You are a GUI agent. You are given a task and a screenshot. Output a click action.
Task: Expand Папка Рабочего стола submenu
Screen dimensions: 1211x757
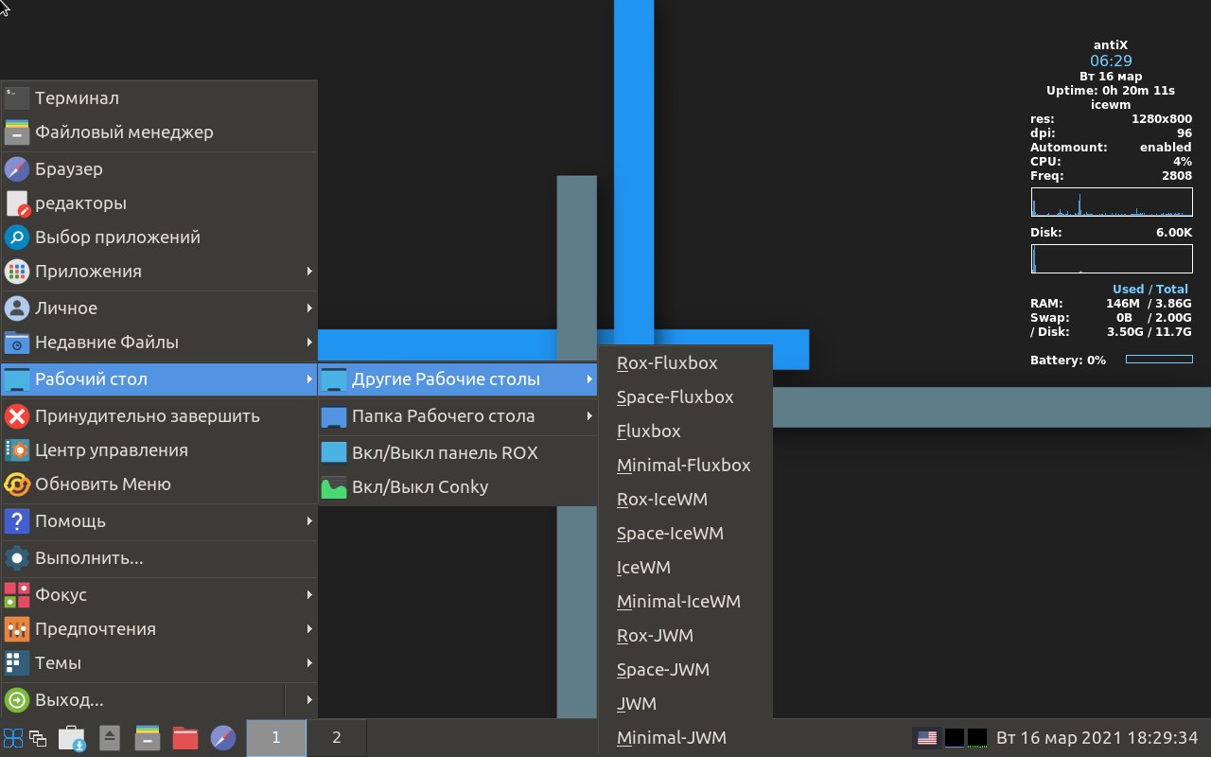458,416
